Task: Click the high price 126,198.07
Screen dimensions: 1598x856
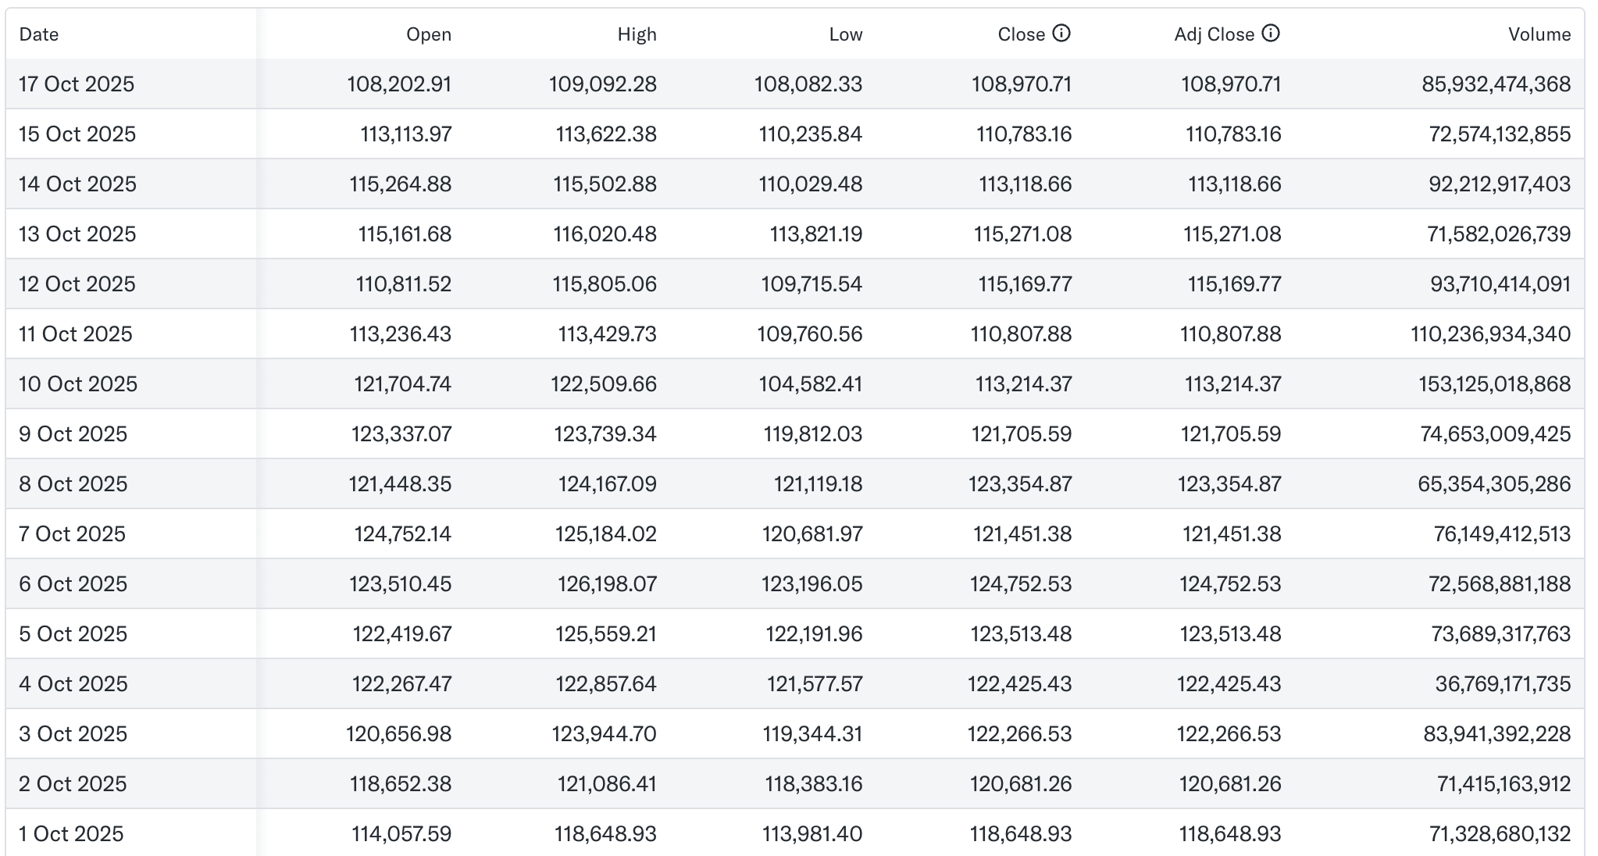Action: [x=607, y=584]
